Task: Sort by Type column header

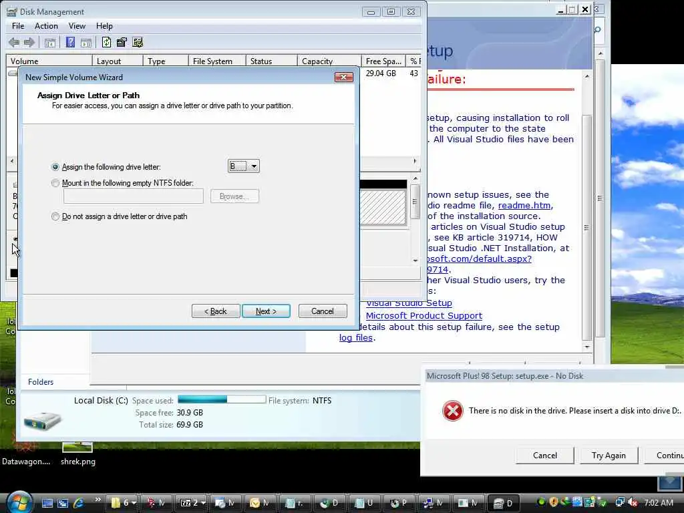Action: pos(166,61)
